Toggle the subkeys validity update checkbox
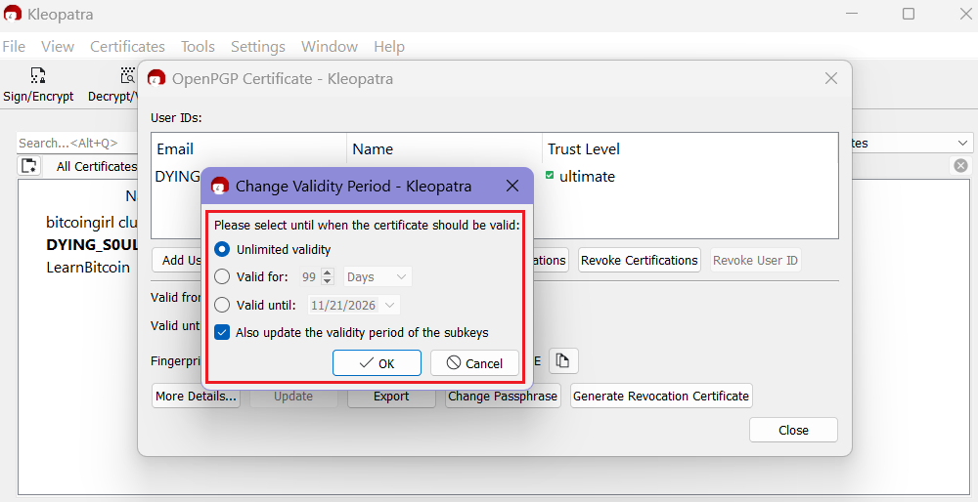The width and height of the screenshot is (978, 502). [222, 333]
